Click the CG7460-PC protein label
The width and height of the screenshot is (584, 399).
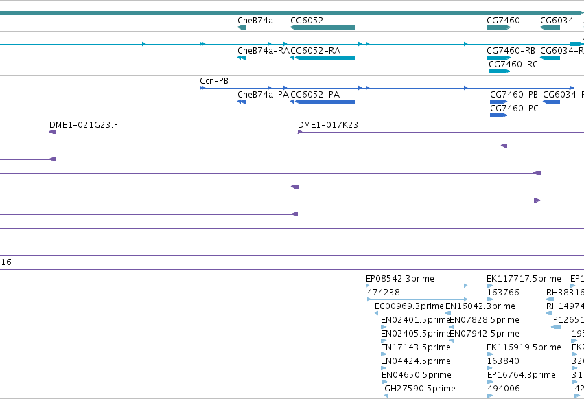(x=514, y=109)
